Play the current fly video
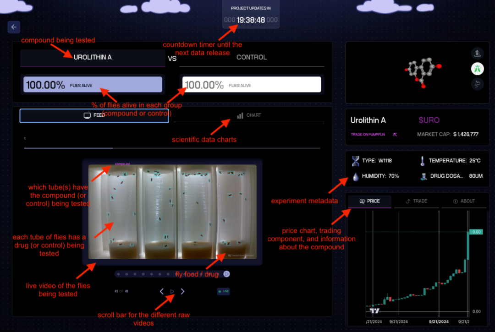Viewport: 495px width, 332px height. click(x=172, y=291)
